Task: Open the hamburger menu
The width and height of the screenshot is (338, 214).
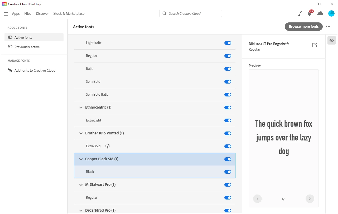Action: click(x=6, y=14)
